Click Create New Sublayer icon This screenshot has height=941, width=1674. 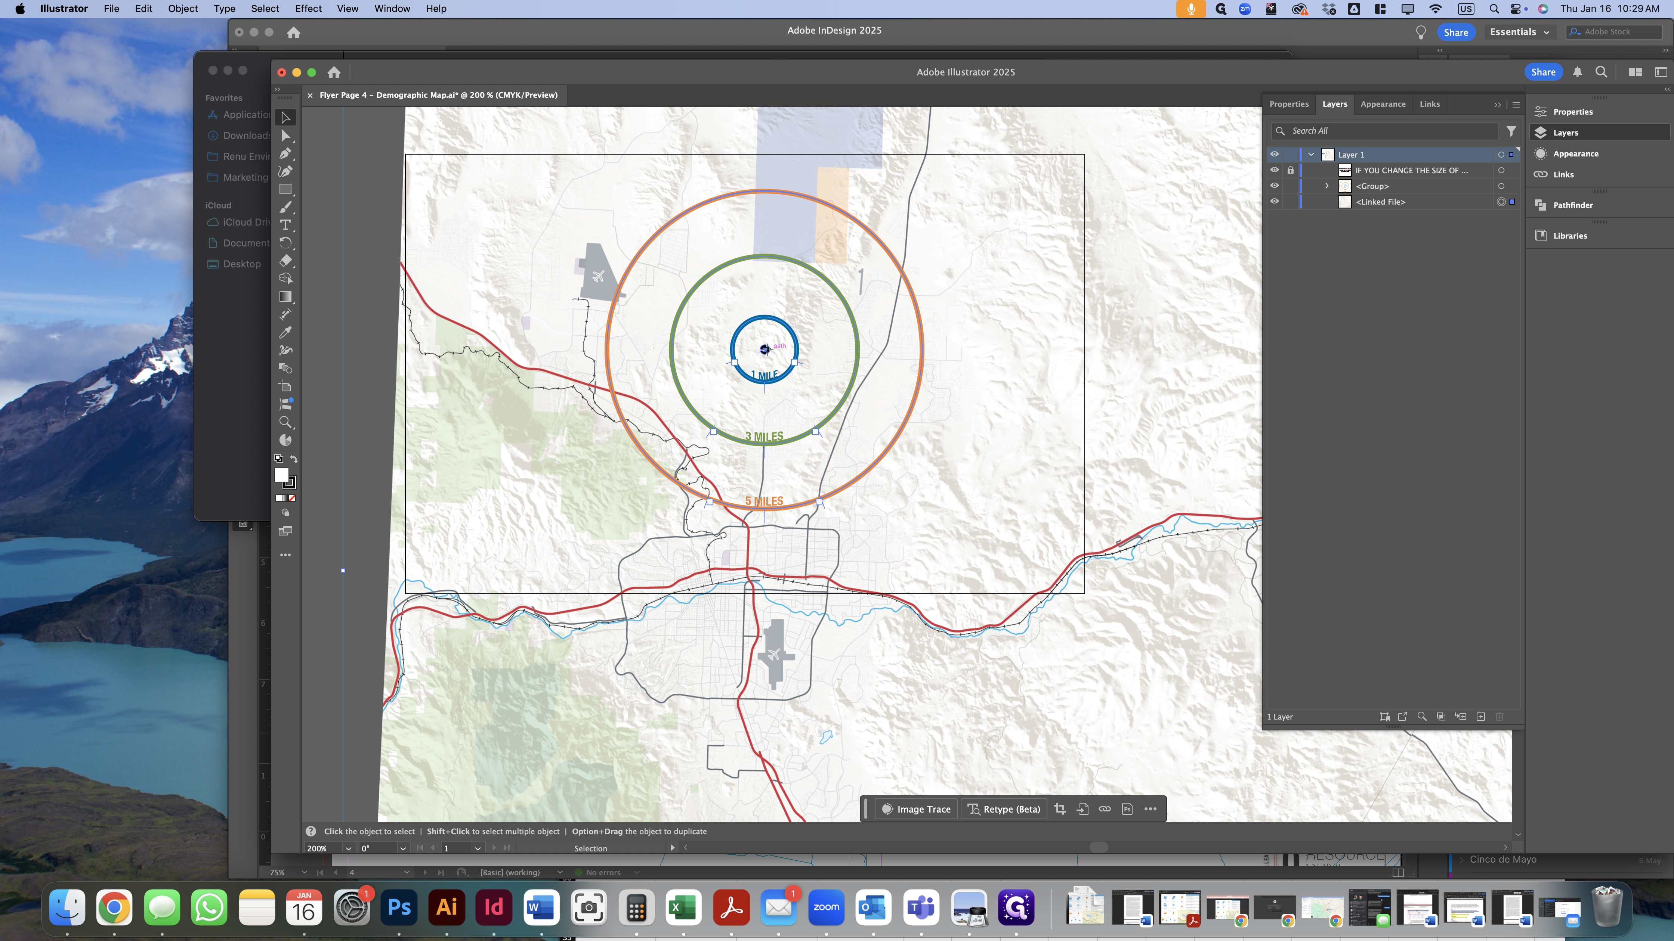point(1461,716)
